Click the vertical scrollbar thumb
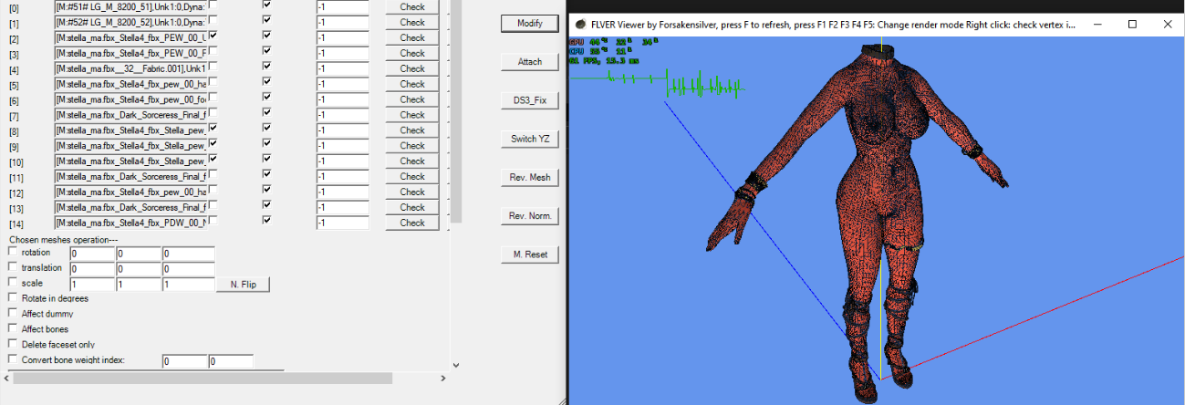1185x405 pixels. tap(456, 111)
